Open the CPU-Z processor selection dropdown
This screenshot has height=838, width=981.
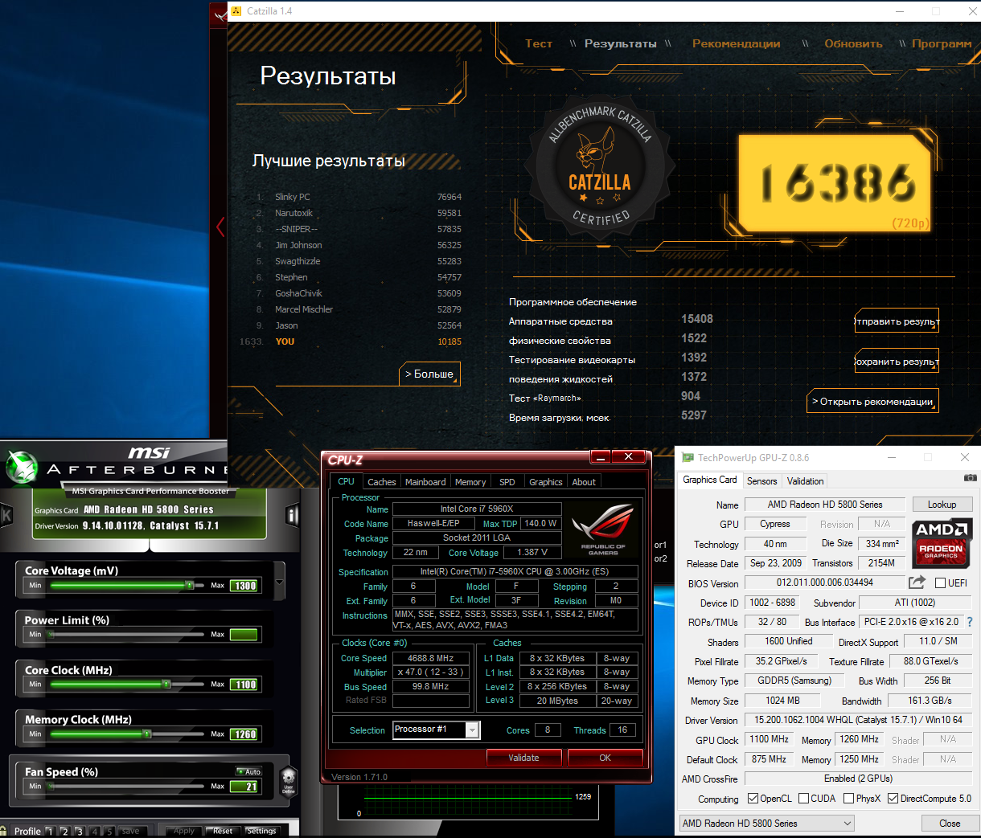473,730
